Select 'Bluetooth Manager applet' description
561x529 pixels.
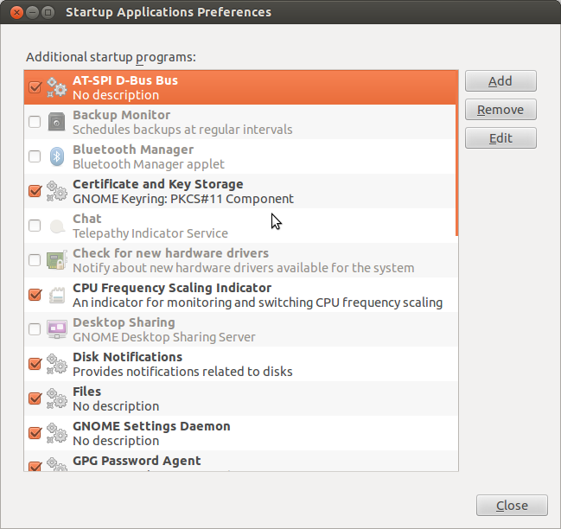(x=149, y=164)
